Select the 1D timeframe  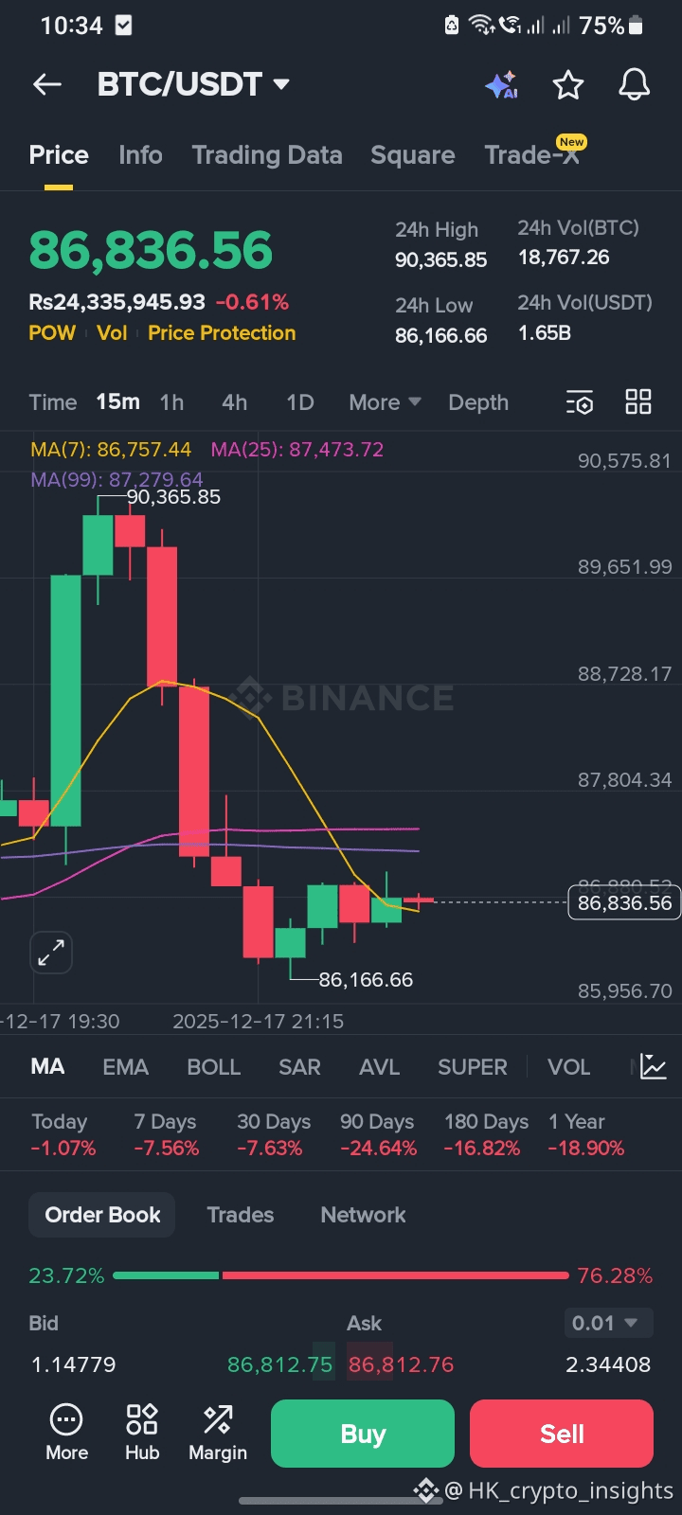click(300, 402)
